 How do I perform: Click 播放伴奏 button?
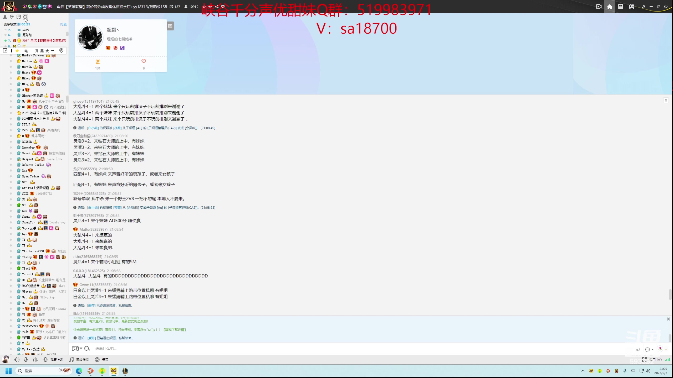pyautogui.click(x=79, y=360)
